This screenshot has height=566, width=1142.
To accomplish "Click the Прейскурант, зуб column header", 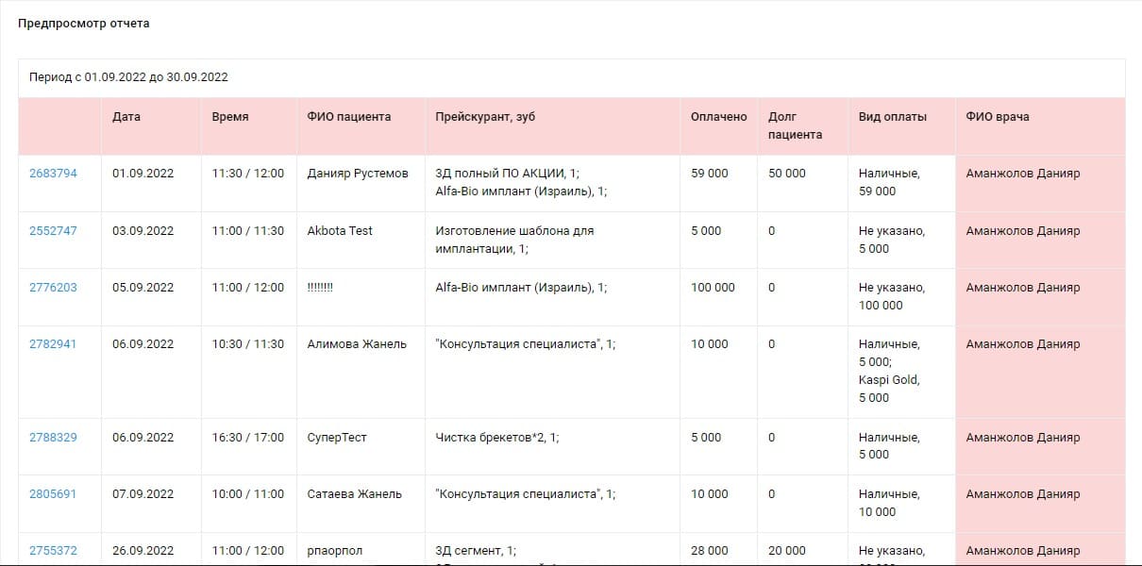I will point(485,117).
